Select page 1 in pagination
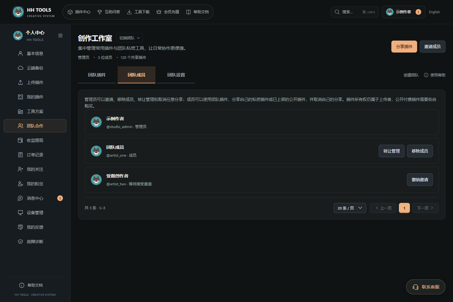The image size is (453, 302). [404, 208]
